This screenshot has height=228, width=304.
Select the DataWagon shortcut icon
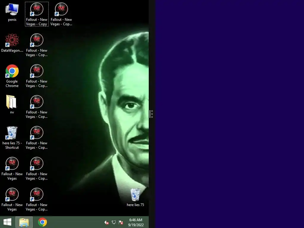pyautogui.click(x=12, y=43)
